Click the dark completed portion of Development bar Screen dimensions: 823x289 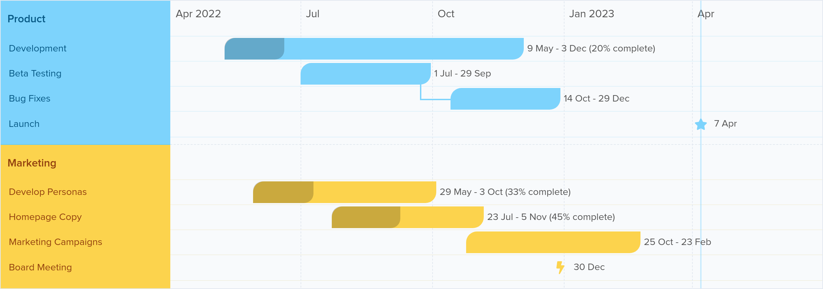coord(254,49)
